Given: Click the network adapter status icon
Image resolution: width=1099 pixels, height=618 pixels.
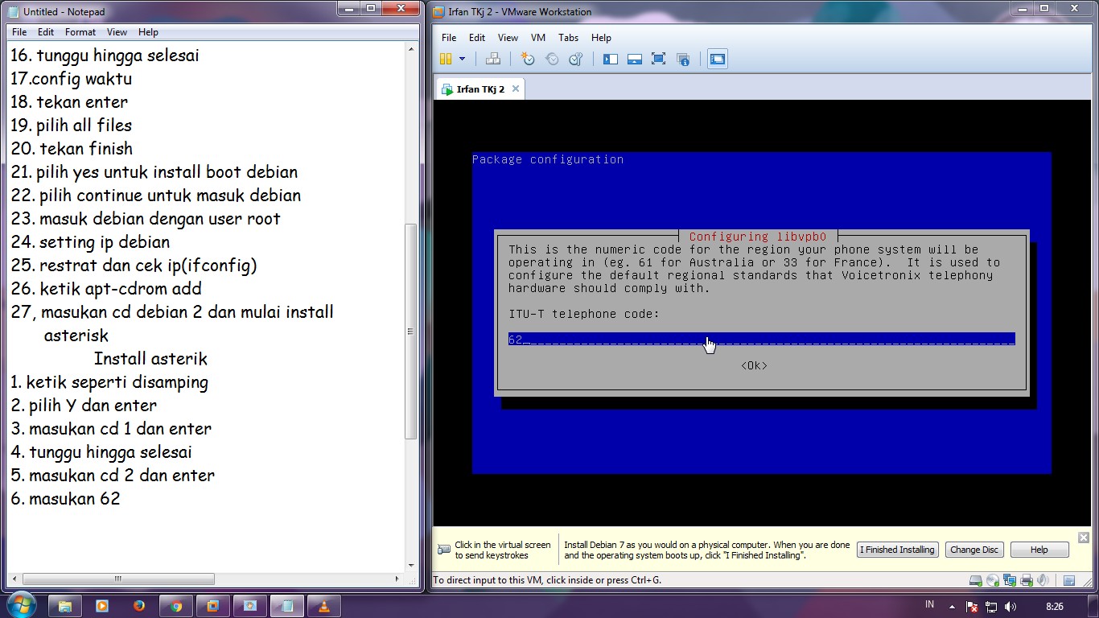Looking at the screenshot, I should [x=1010, y=580].
